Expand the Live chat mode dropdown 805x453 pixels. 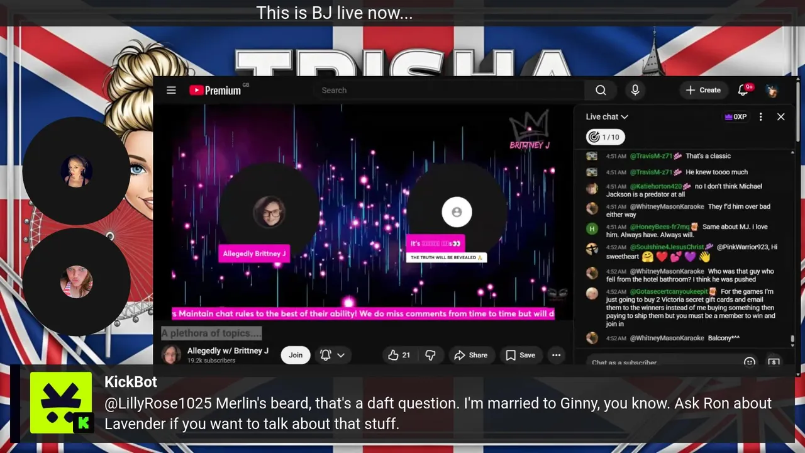(607, 116)
